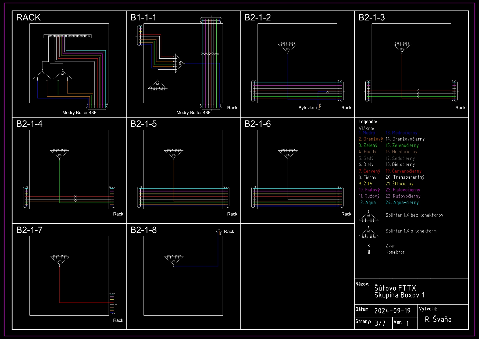Click the Konektor symbol in the legend

point(369,252)
